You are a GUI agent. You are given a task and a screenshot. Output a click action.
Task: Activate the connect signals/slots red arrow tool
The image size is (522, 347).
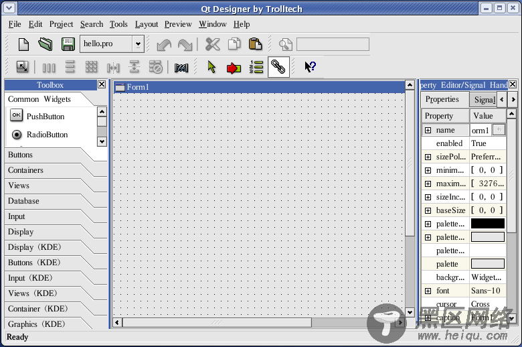234,68
